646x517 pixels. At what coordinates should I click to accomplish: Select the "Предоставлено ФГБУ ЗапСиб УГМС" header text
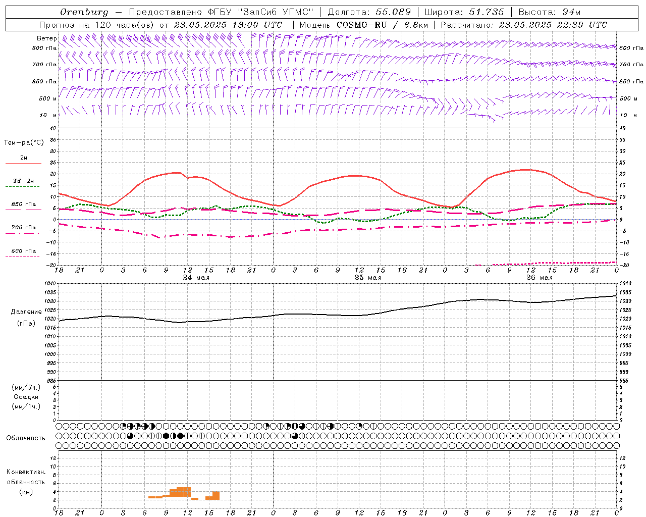[x=221, y=12]
